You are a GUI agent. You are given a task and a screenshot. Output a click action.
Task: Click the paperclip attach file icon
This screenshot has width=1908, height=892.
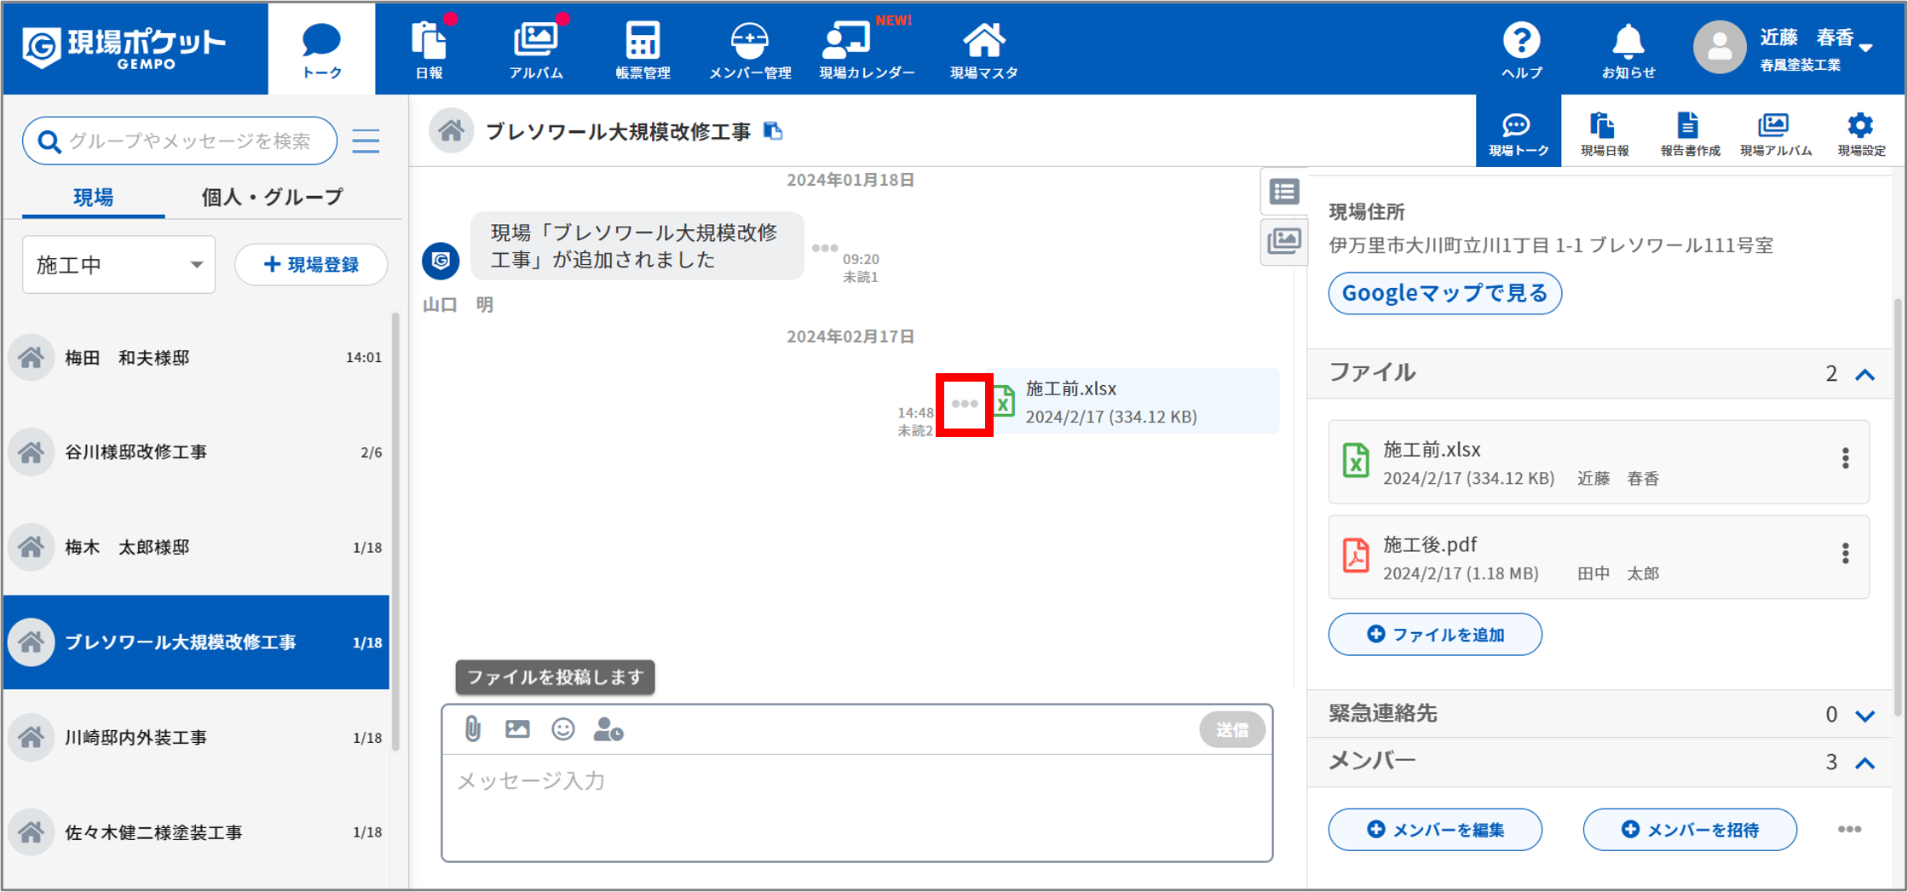473,729
